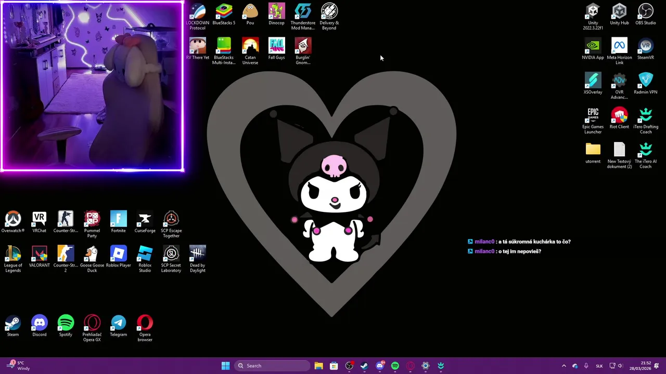The width and height of the screenshot is (666, 374).
Task: Open the Radmin VPN icon
Action: [x=646, y=83]
